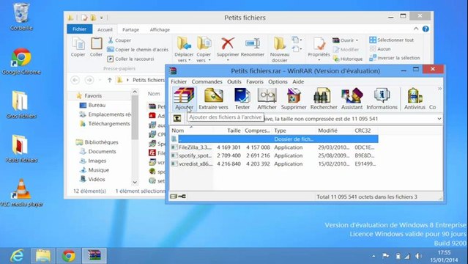
Task: Click Coller le raccourci
Action: pyautogui.click(x=130, y=59)
